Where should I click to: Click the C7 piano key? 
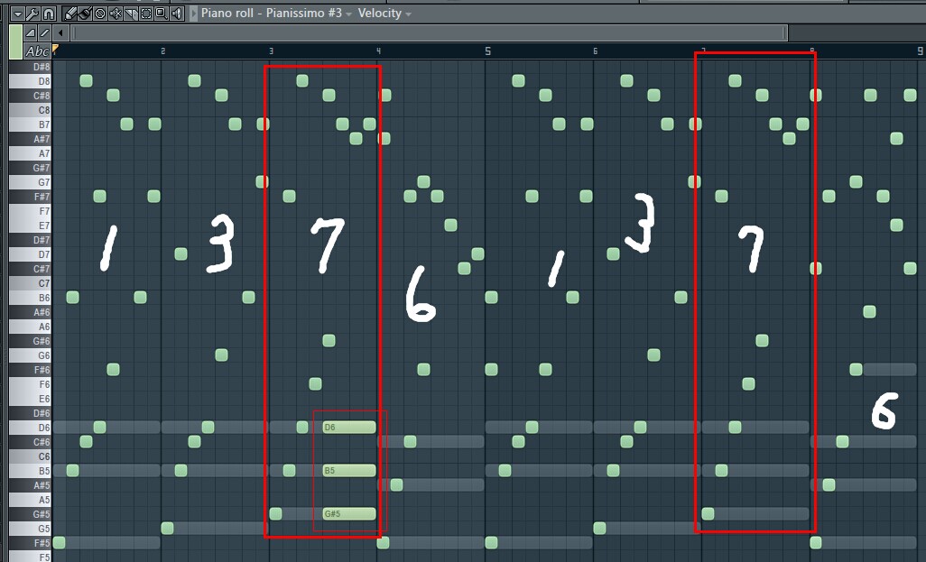31,283
